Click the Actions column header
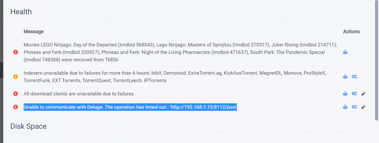379x143 pixels. [351, 32]
